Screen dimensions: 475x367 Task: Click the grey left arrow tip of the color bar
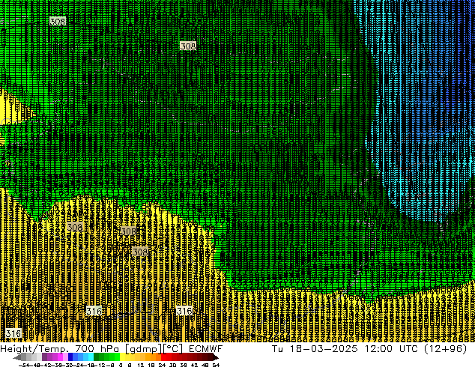click(16, 358)
